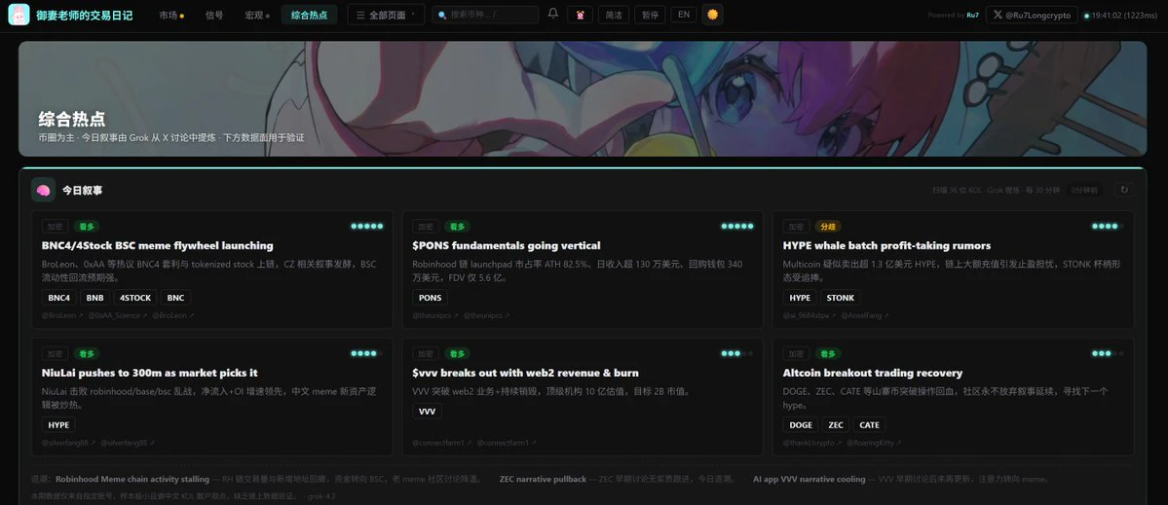Click strength dots on Altcoin breakout card
Viewport: 1168px width, 505px height.
[x=1108, y=353]
